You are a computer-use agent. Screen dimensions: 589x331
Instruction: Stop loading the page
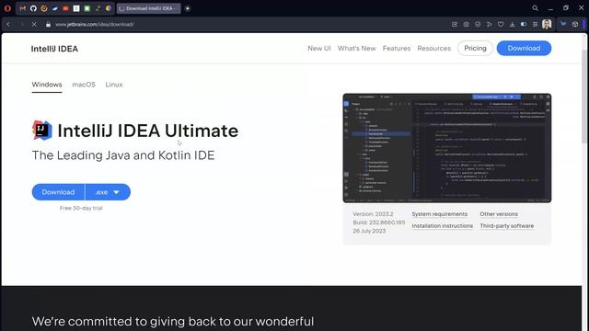click(x=34, y=25)
